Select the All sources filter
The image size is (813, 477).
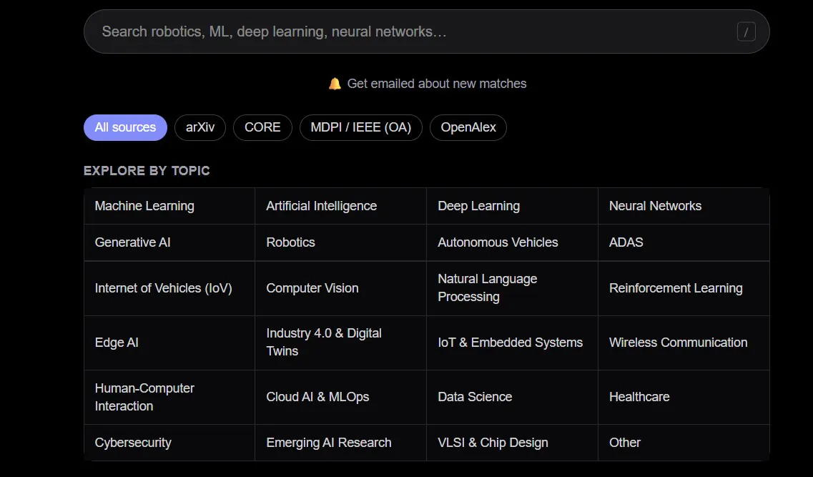(125, 127)
